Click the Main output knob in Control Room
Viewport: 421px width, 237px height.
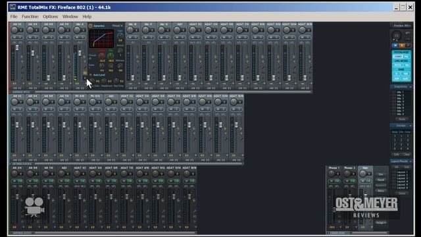362,174
